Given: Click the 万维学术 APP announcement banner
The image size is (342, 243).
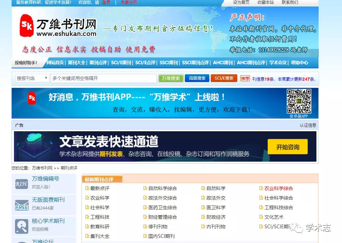Looking at the screenshot, I should click(x=165, y=103).
